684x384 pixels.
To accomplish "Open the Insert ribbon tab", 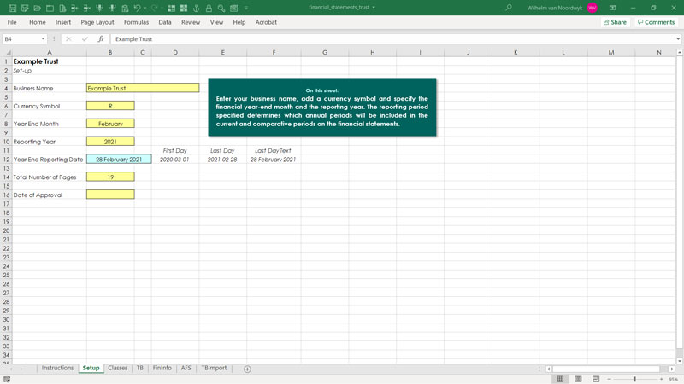I will coord(62,22).
